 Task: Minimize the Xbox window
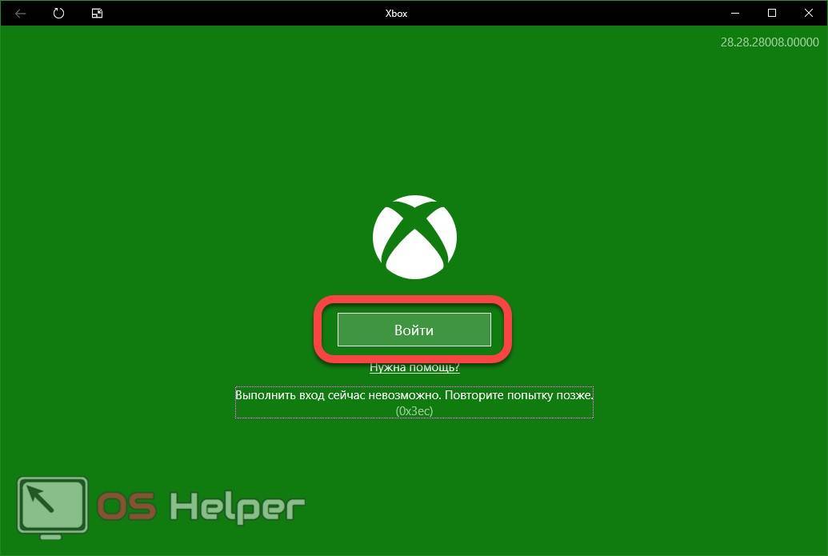734,14
